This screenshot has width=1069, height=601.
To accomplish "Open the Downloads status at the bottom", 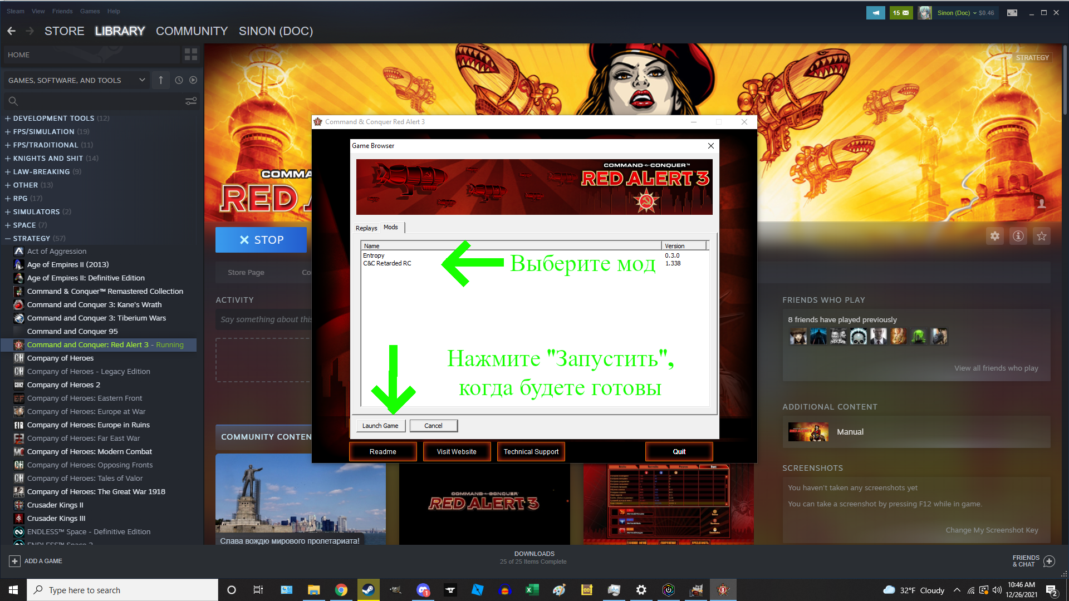I will [533, 558].
